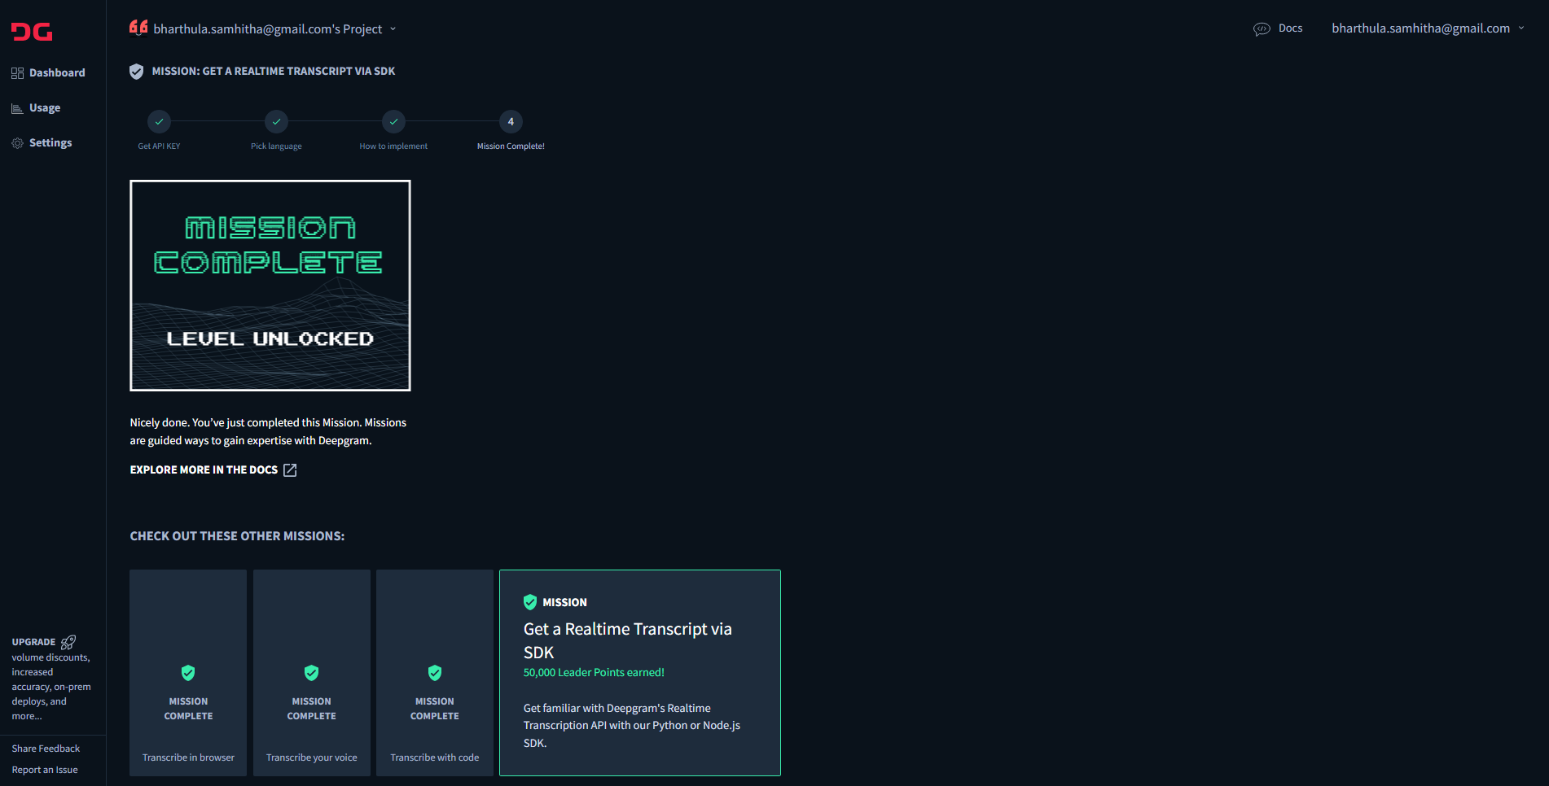
Task: Click the shield icon on Transcribe in browser
Action: (x=188, y=673)
